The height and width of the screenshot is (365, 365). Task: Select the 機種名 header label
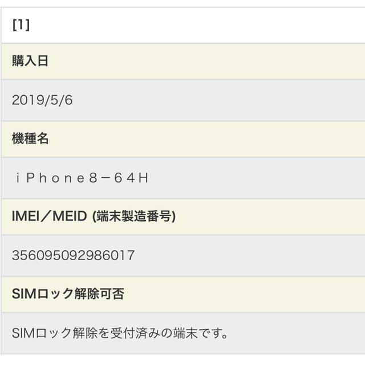coord(30,139)
